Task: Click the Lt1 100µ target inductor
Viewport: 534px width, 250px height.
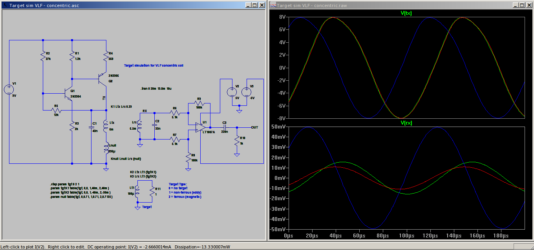Action: click(x=138, y=193)
